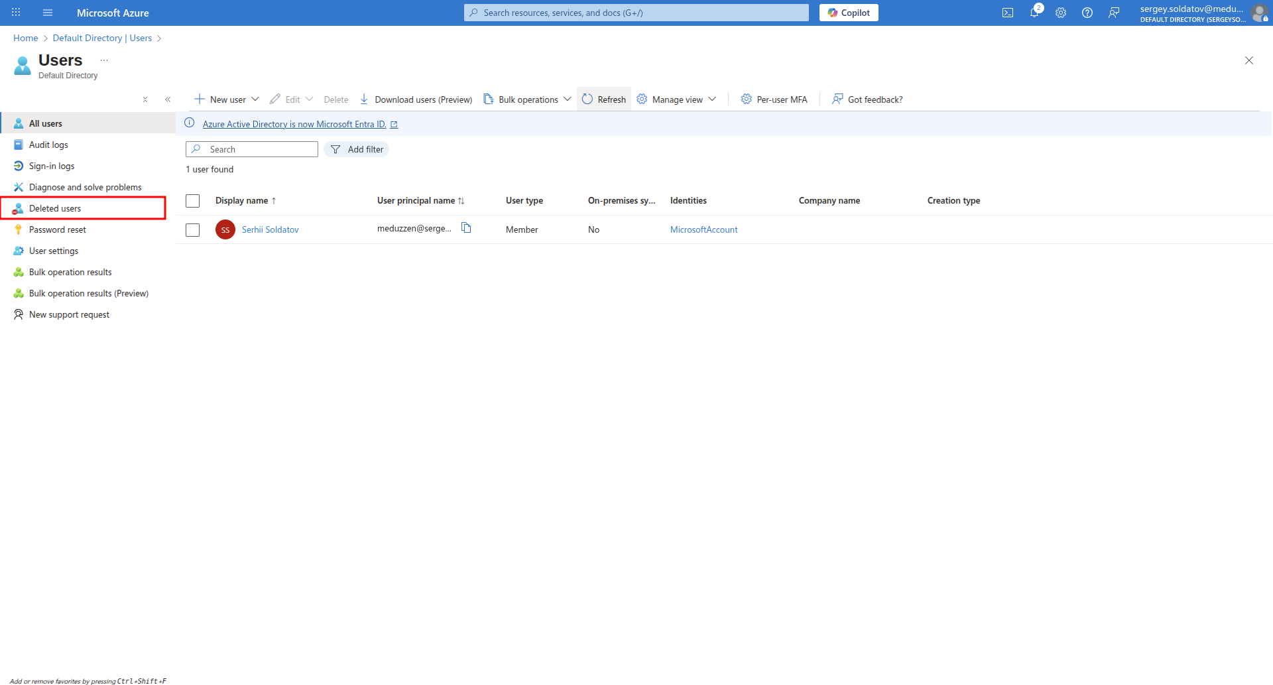
Task: Click Got feedback? in toolbar
Action: pos(868,99)
